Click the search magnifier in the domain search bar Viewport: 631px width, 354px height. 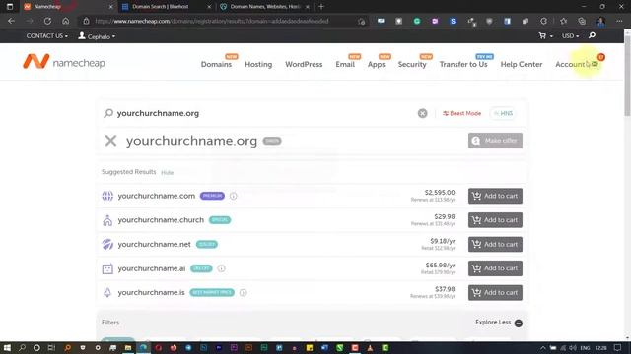coord(108,114)
